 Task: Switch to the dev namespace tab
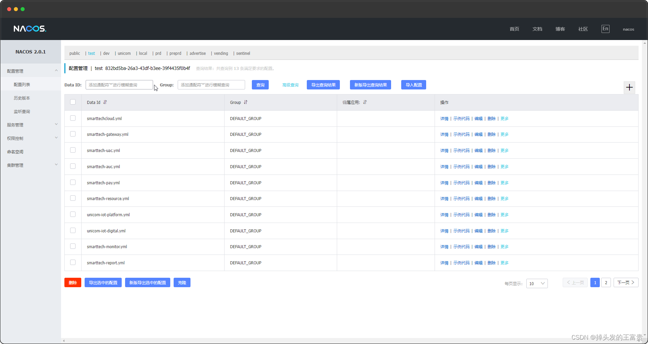(x=106, y=53)
